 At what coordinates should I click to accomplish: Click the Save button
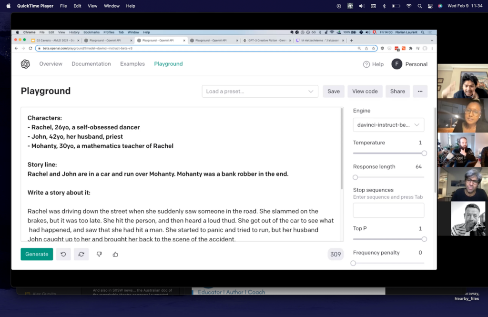tap(334, 91)
